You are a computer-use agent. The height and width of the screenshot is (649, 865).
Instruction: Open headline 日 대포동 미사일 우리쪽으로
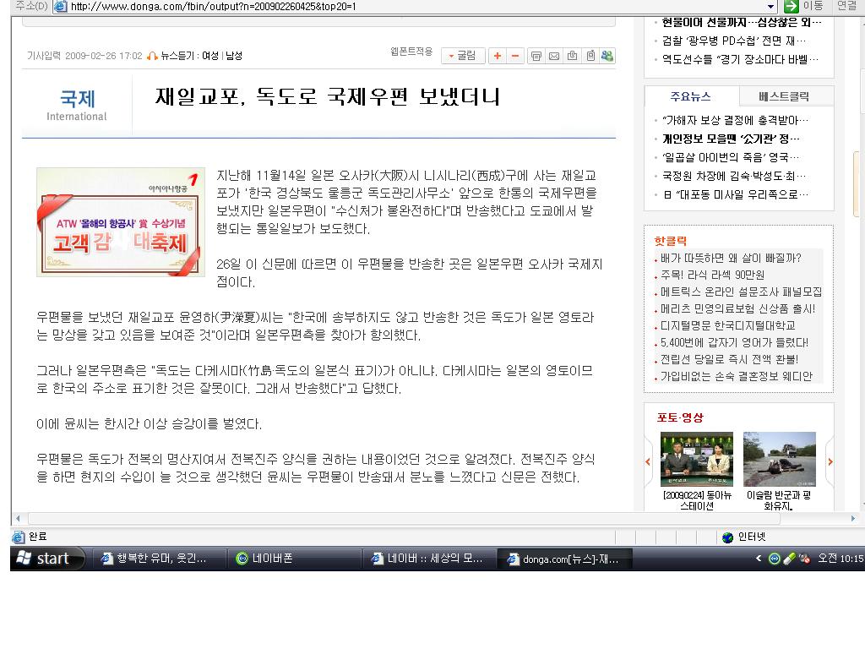[x=736, y=194]
